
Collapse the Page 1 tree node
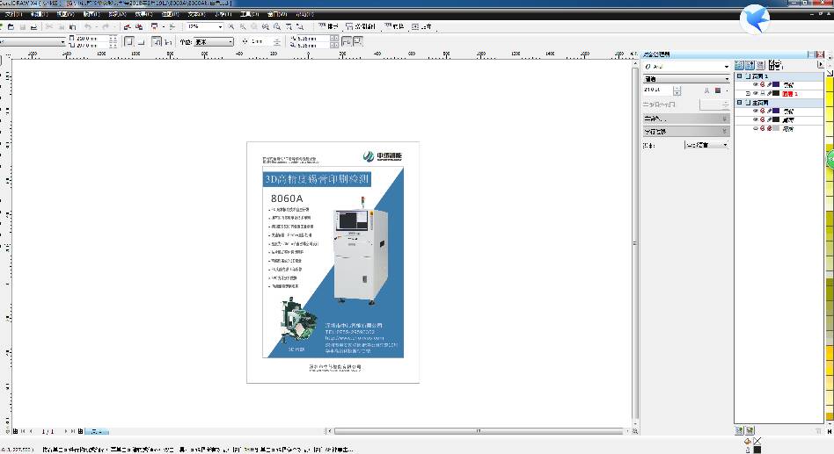pyautogui.click(x=739, y=76)
